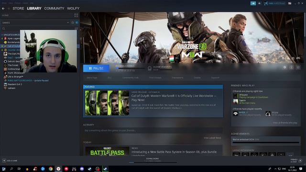Expand the GAMES filter dropdown
Image resolution: width=306 pixels, height=172 pixels.
(x=68, y=22)
